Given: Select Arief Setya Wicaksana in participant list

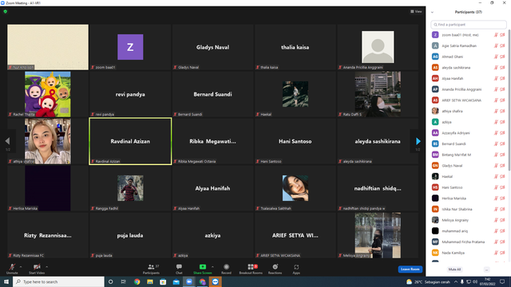Looking at the screenshot, I should [469, 100].
